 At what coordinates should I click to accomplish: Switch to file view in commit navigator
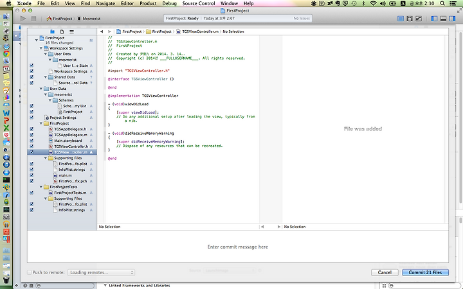62,31
